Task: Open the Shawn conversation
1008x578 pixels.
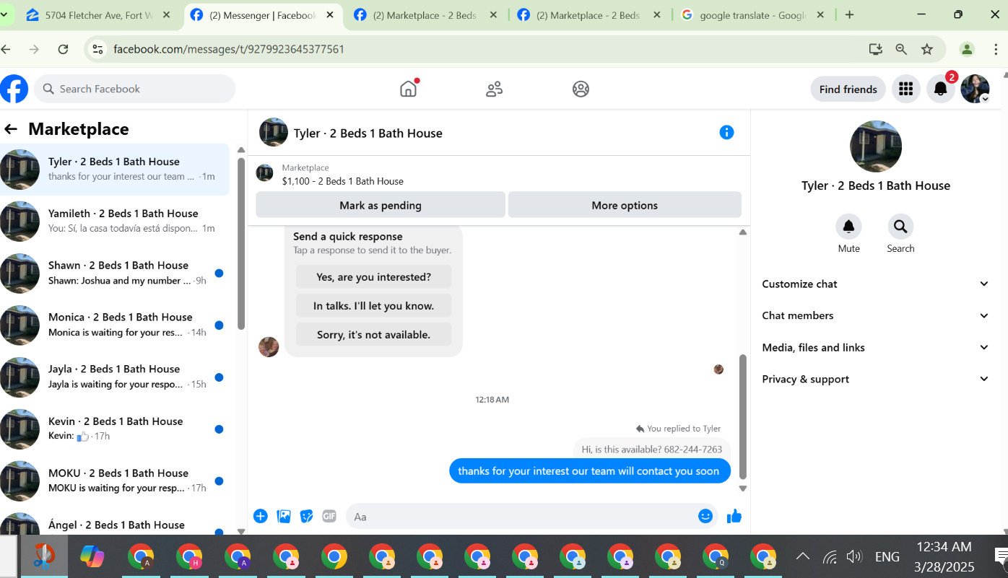Action: click(x=115, y=273)
